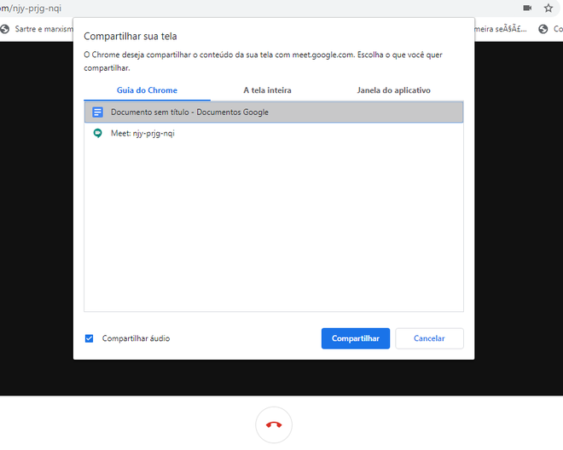Switch to the Janela do aplicativo tab
563x450 pixels.
click(393, 90)
